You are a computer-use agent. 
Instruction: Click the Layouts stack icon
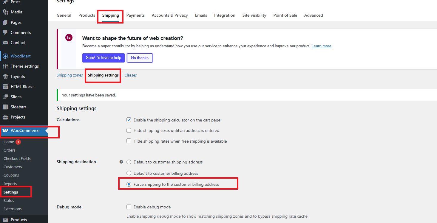point(5,77)
